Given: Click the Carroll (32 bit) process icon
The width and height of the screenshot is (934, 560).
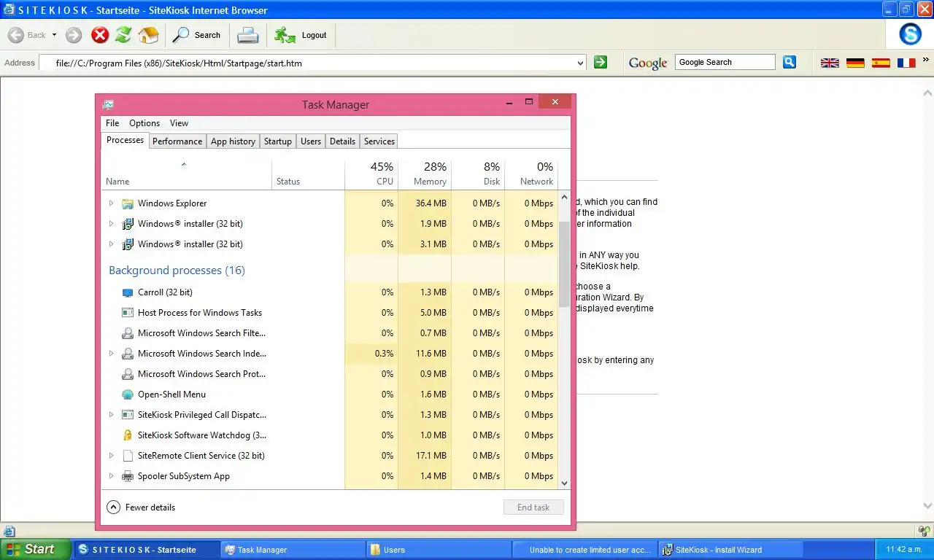Looking at the screenshot, I should pos(128,292).
